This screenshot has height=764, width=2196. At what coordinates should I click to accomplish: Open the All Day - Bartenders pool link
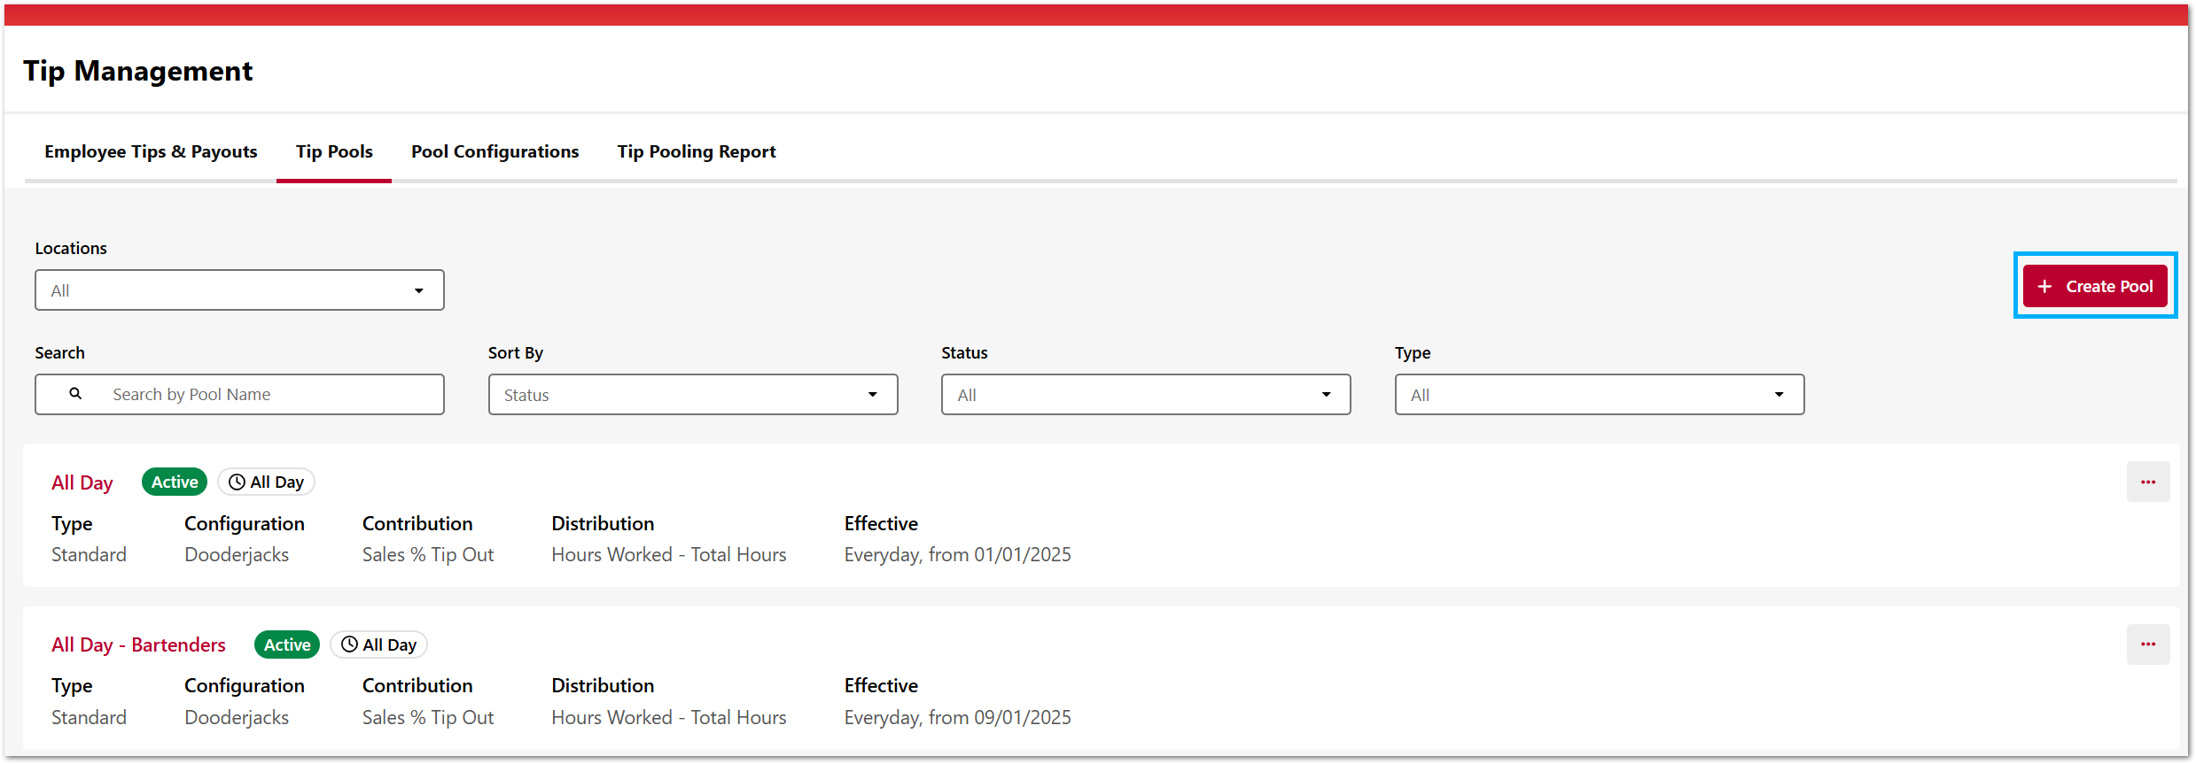pos(138,644)
